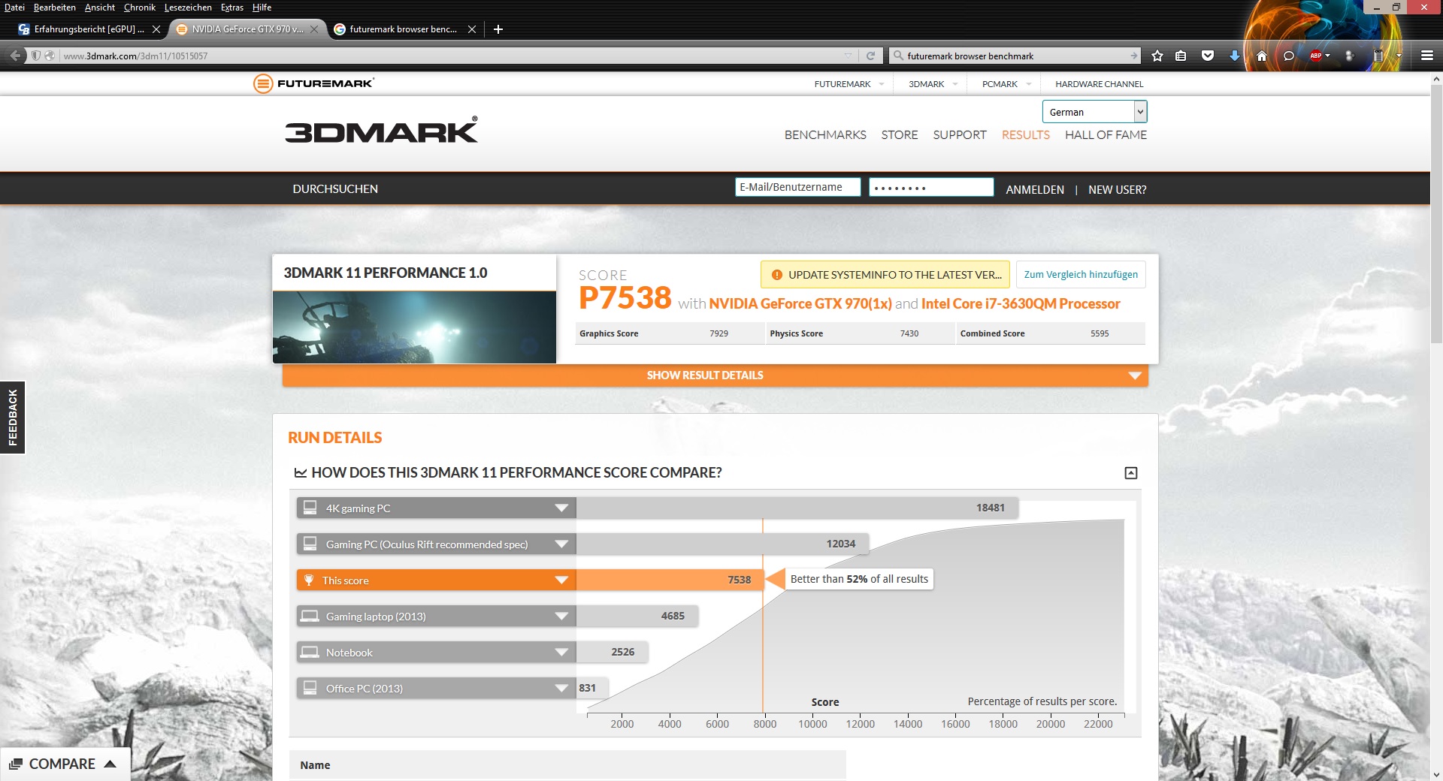Click the grey toolbar extension icon after Adblock
Screen dimensions: 1443x781
tap(1349, 56)
